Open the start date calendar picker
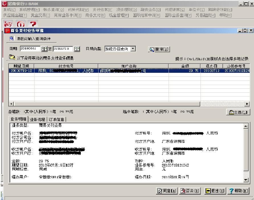 (x=44, y=49)
